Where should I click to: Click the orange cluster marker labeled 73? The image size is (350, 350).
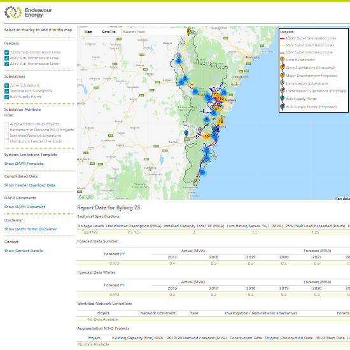click(215, 94)
